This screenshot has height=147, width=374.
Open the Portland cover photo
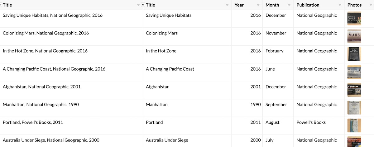coord(354,126)
